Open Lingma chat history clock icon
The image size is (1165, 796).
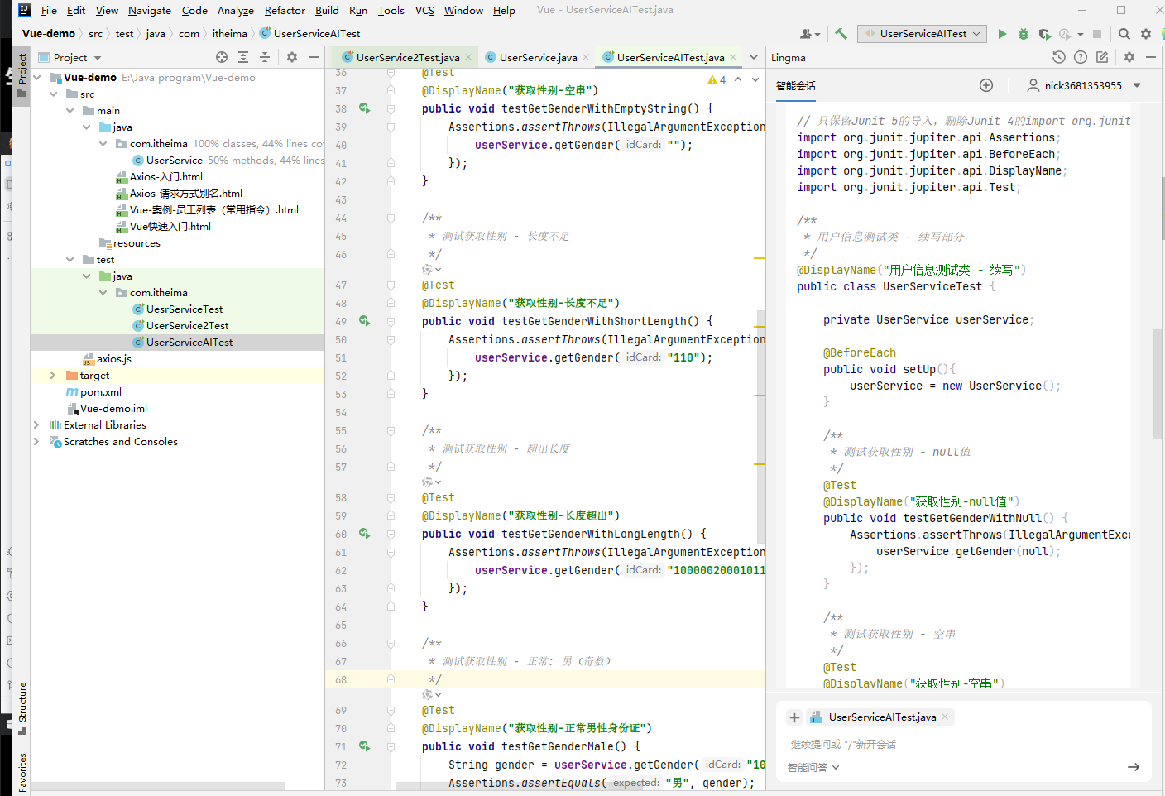1058,57
